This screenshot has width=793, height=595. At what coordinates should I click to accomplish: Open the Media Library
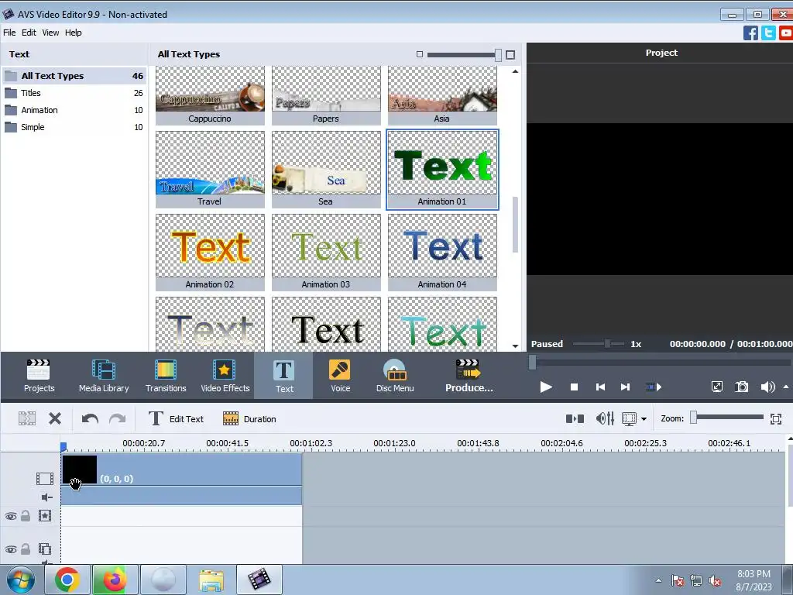tap(104, 376)
